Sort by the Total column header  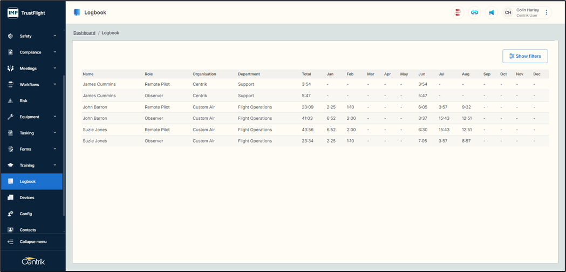pyautogui.click(x=306, y=74)
